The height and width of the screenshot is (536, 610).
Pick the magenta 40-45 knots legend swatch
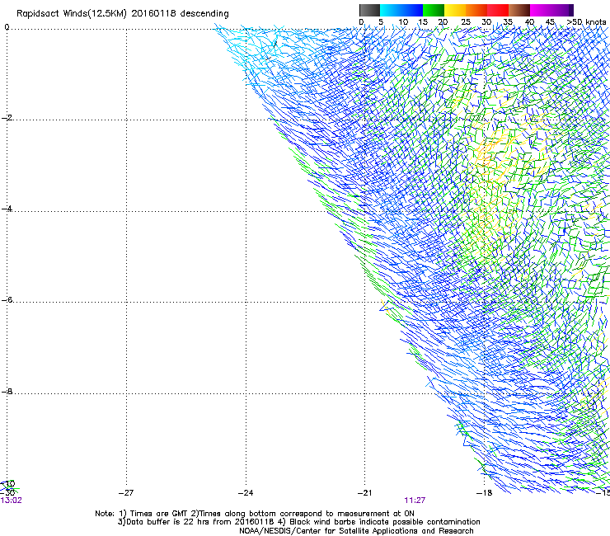(541, 10)
